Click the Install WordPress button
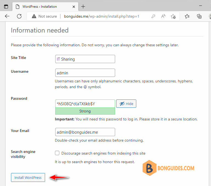The image size is (211, 186). [28, 177]
